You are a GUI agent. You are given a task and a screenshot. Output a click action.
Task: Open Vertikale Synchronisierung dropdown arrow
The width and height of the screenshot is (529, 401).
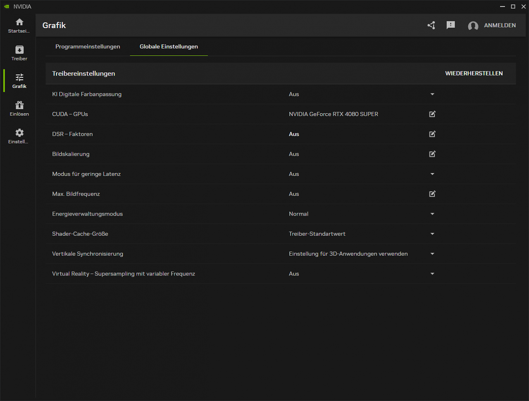(x=432, y=254)
